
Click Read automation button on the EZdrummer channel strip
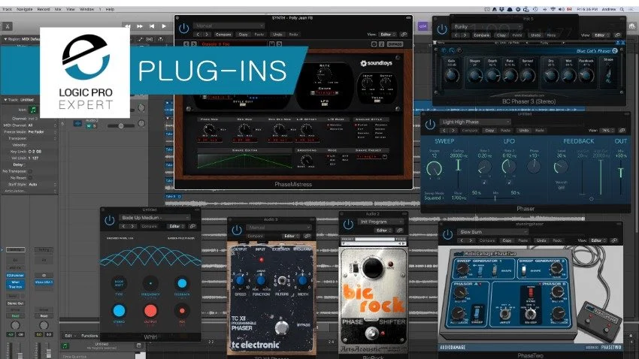coord(15,316)
